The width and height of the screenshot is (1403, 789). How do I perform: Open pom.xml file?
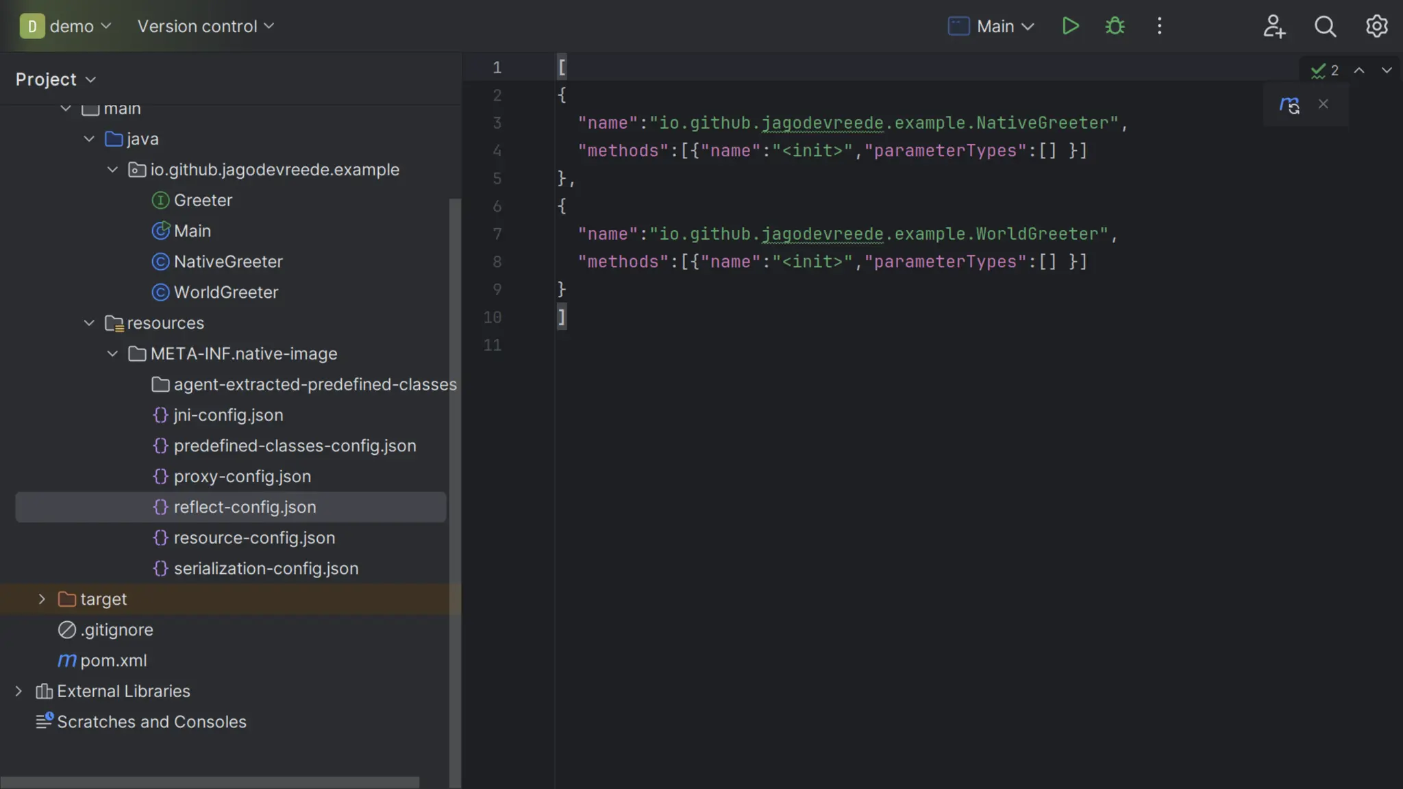point(113,660)
